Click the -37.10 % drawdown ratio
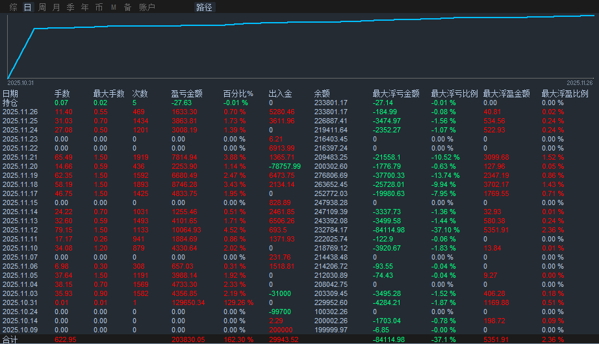Image resolution: width=599 pixels, height=344 pixels. pos(446,230)
